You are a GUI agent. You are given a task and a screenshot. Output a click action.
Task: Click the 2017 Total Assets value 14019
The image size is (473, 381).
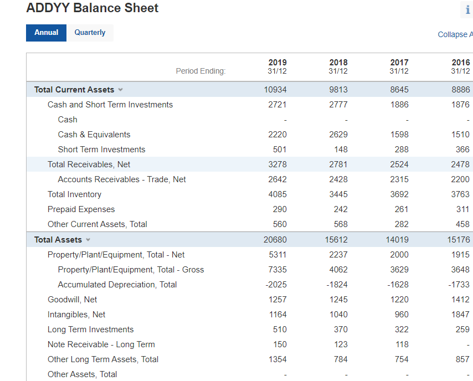[x=397, y=240]
